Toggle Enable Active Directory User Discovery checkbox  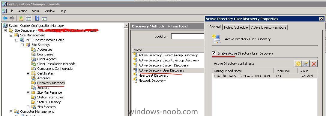(x=214, y=53)
